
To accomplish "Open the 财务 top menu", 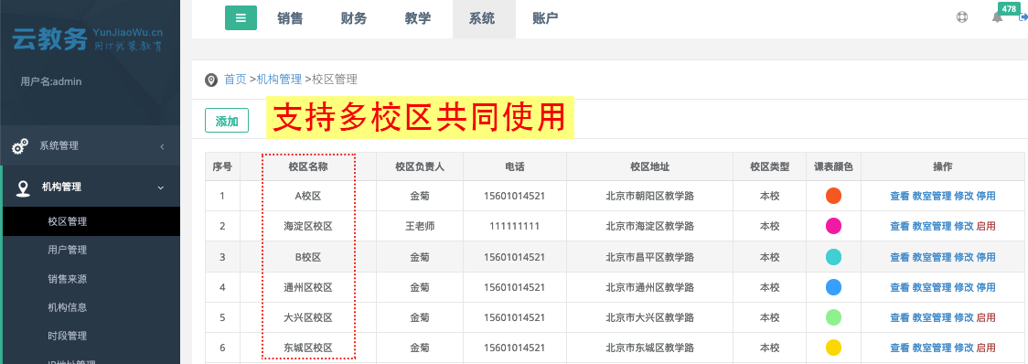I will pos(354,18).
